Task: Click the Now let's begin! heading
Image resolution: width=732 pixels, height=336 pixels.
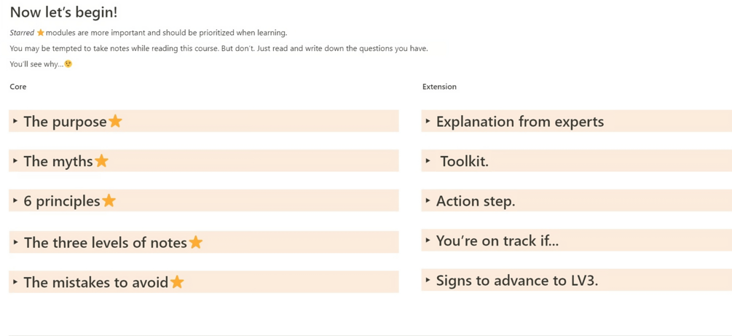Action: pyautogui.click(x=63, y=12)
